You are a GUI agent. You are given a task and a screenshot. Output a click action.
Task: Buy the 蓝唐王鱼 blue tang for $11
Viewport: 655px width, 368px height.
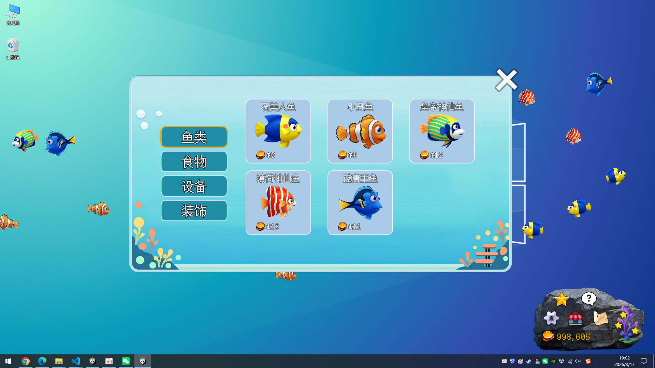point(360,203)
